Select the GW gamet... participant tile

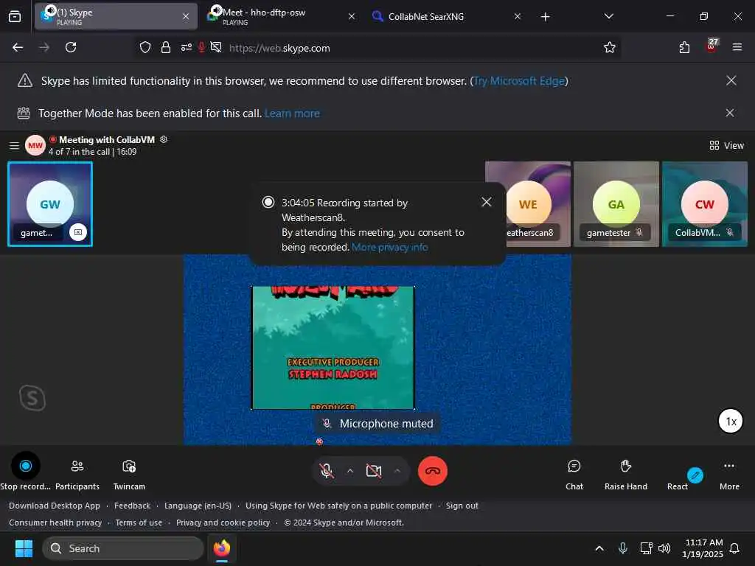coord(50,204)
